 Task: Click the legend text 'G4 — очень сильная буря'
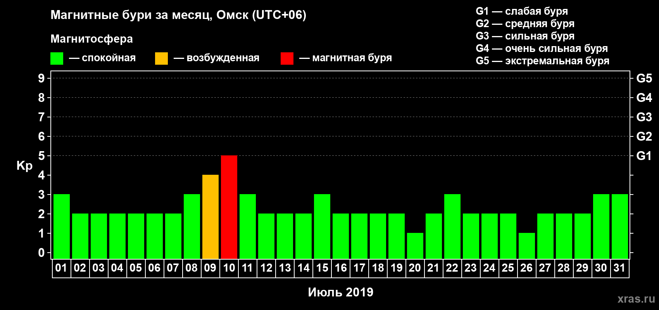(x=542, y=48)
